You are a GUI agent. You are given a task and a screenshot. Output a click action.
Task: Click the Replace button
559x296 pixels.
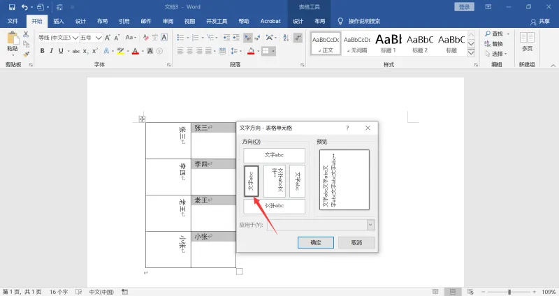(494, 44)
